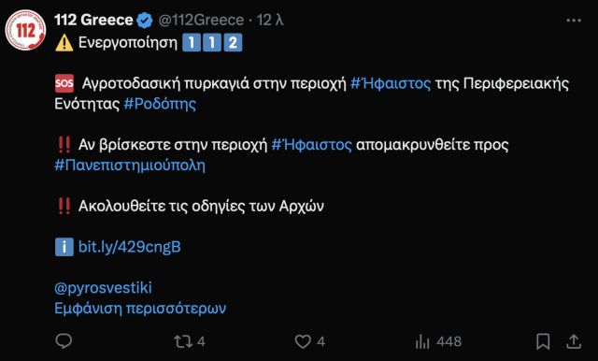Viewport: 598px width, 361px height.
Task: Bookmark this tweet
Action: tap(543, 341)
